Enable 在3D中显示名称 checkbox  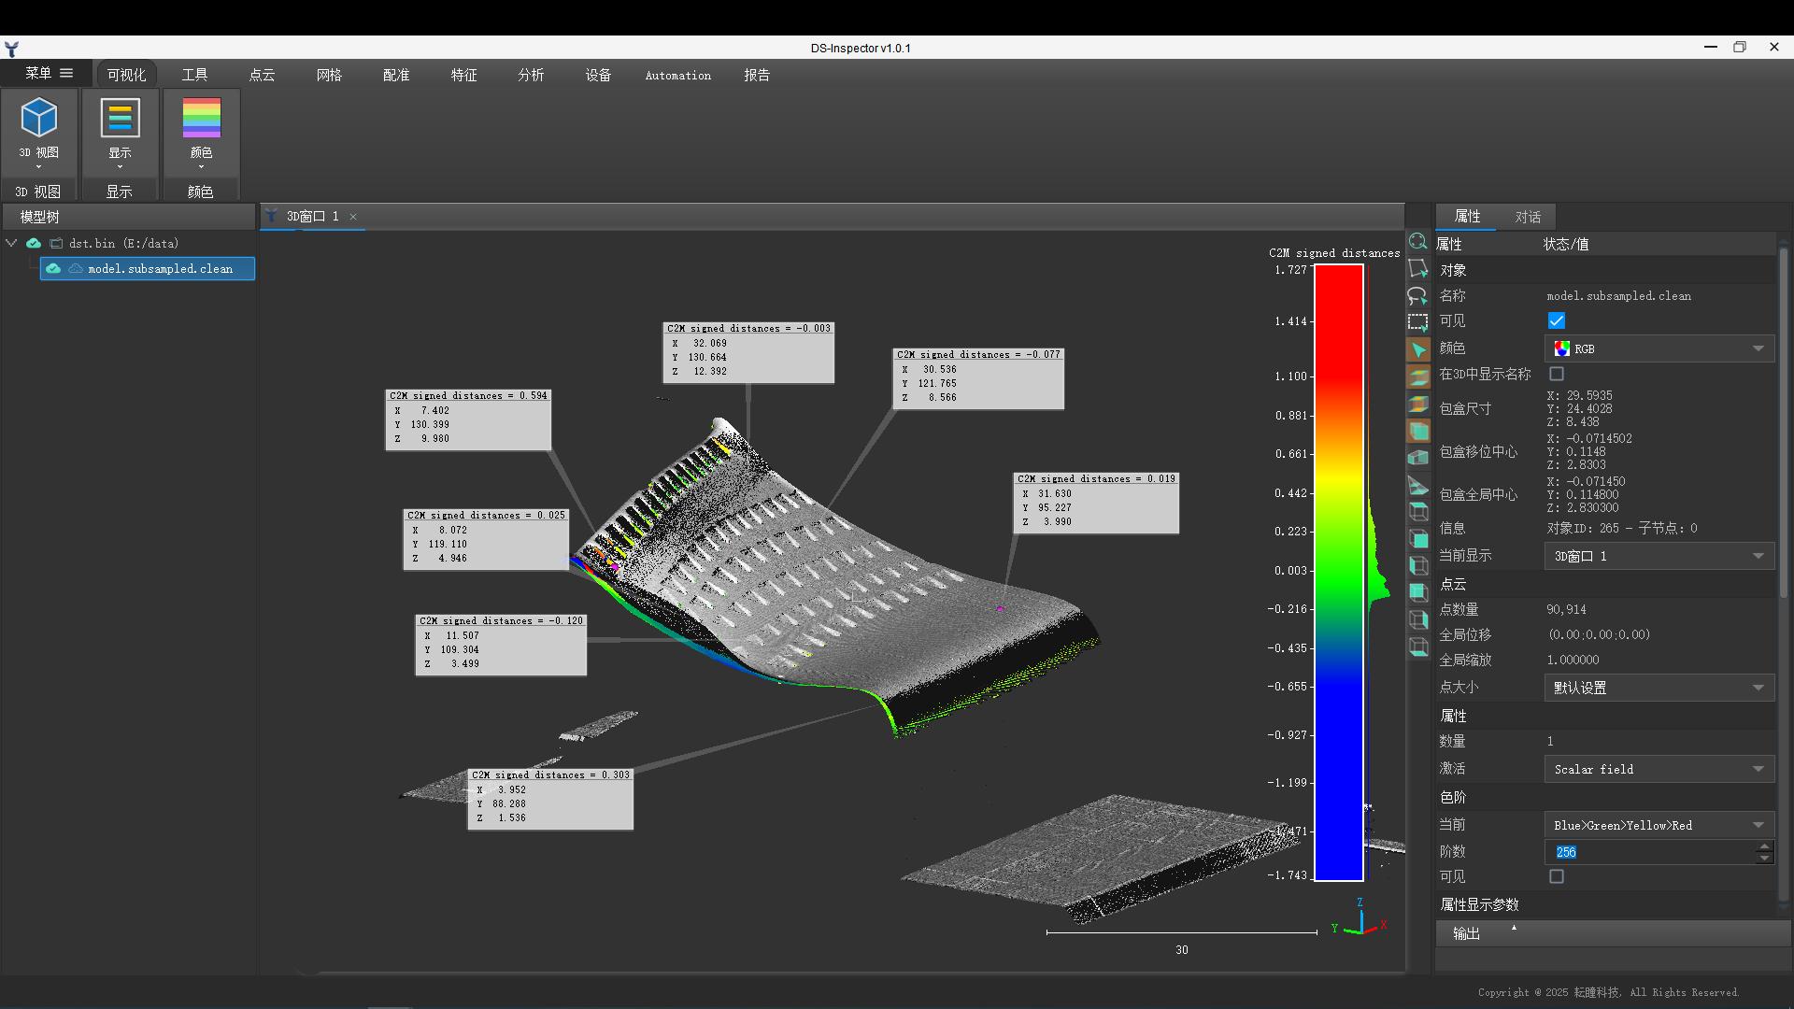tap(1557, 374)
